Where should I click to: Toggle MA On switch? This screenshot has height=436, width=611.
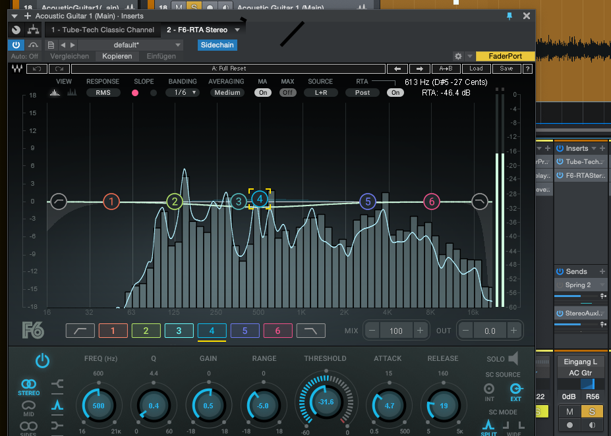coord(263,93)
